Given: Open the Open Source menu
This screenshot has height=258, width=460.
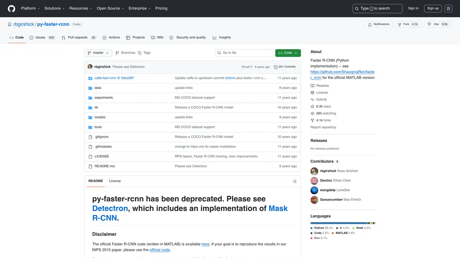Looking at the screenshot, I should (110, 9).
